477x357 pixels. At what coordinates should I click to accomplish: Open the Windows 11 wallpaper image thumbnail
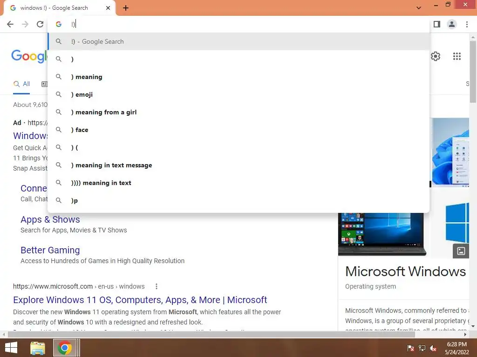point(450,152)
